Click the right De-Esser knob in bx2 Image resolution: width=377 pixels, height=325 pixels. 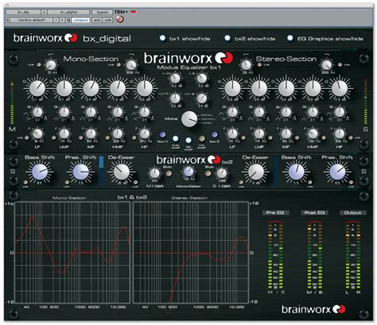(x=255, y=172)
